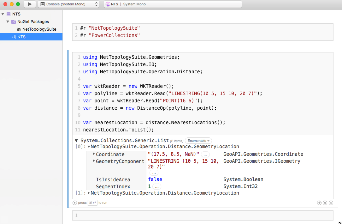Image resolution: width=342 pixels, height=224 pixels.
Task: Open the Enumerable representation dropdown
Action: tap(198, 141)
